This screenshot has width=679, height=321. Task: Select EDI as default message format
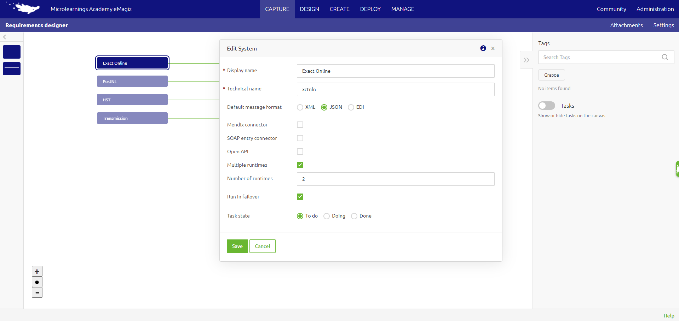(x=351, y=107)
